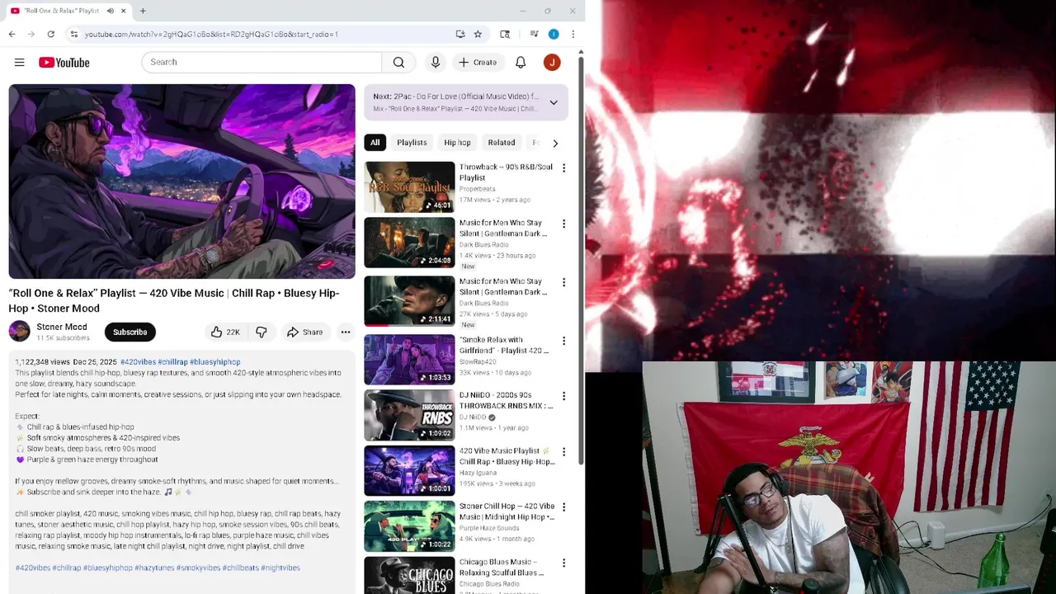Go to YouTube home via logo
This screenshot has width=1056, height=594.
[64, 63]
